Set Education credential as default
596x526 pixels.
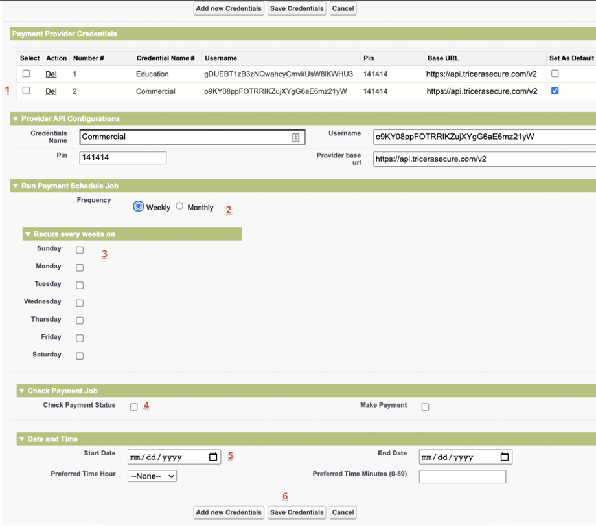(x=555, y=74)
